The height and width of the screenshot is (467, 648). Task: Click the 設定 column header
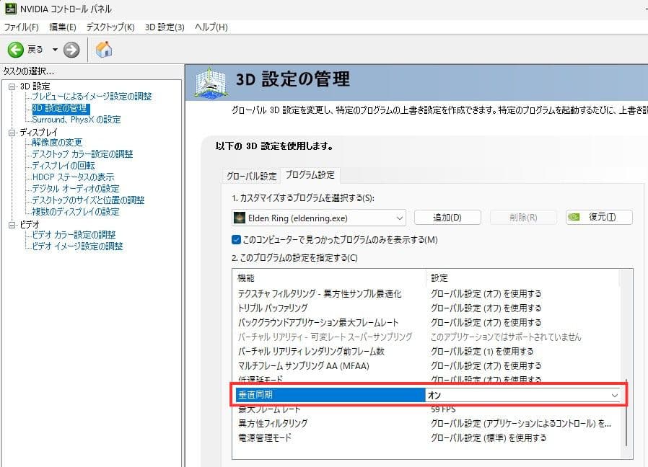[x=522, y=278]
